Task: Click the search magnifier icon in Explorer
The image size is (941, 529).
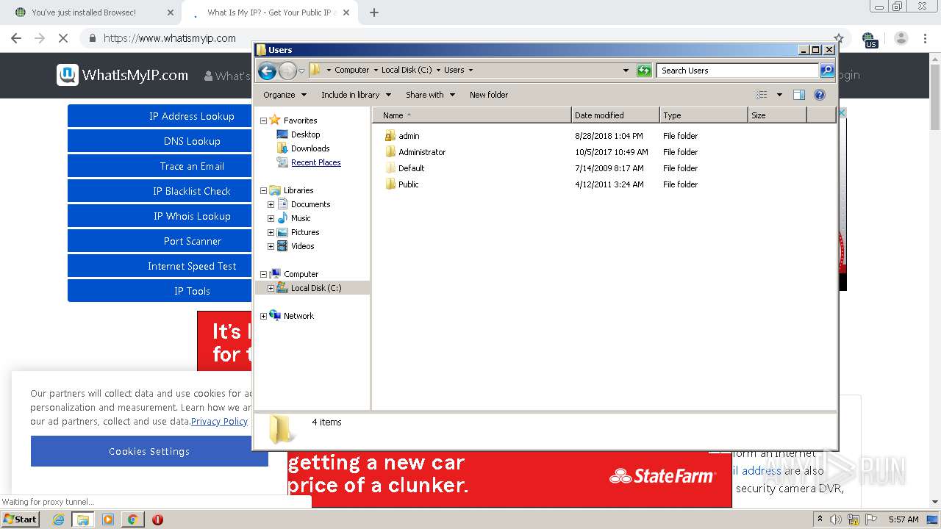Action: pyautogui.click(x=827, y=71)
